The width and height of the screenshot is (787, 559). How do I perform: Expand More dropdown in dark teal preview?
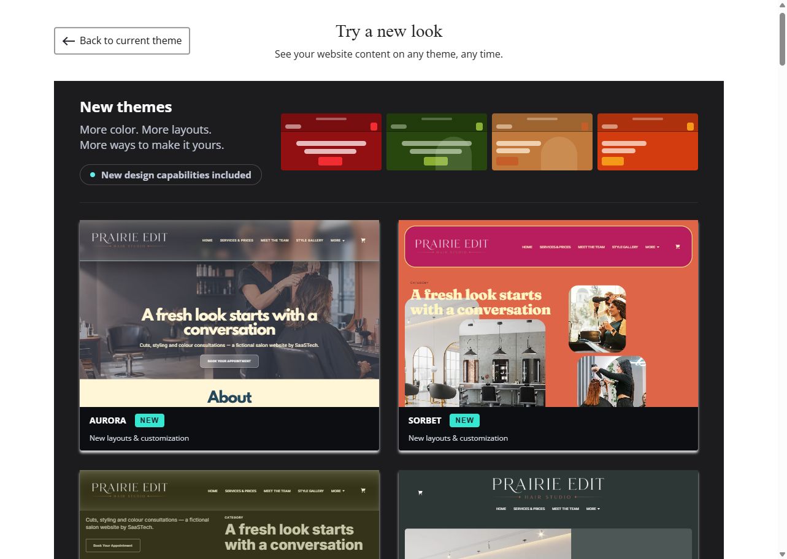(x=593, y=509)
